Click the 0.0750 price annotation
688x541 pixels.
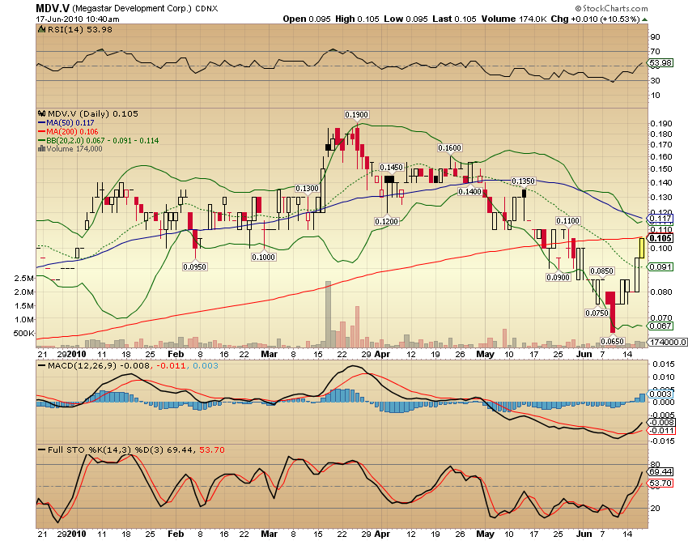tap(597, 313)
